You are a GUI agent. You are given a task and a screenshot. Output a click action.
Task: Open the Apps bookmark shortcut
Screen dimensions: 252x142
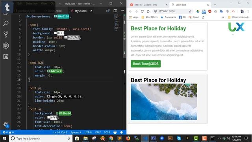[x=134, y=17]
